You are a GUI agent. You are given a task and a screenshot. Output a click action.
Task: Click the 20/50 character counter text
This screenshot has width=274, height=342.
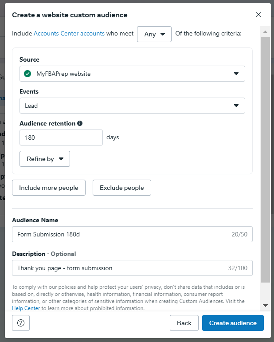click(239, 234)
